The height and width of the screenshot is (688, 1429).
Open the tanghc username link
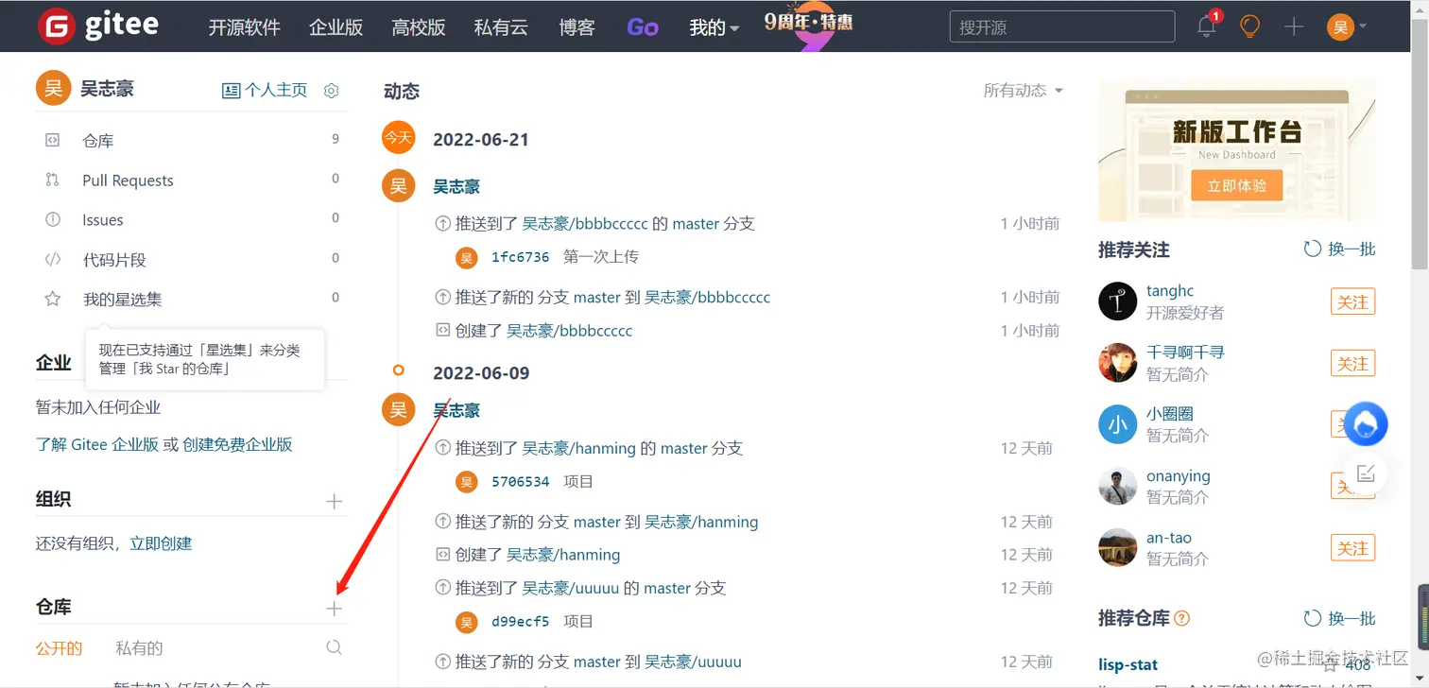tap(1170, 291)
